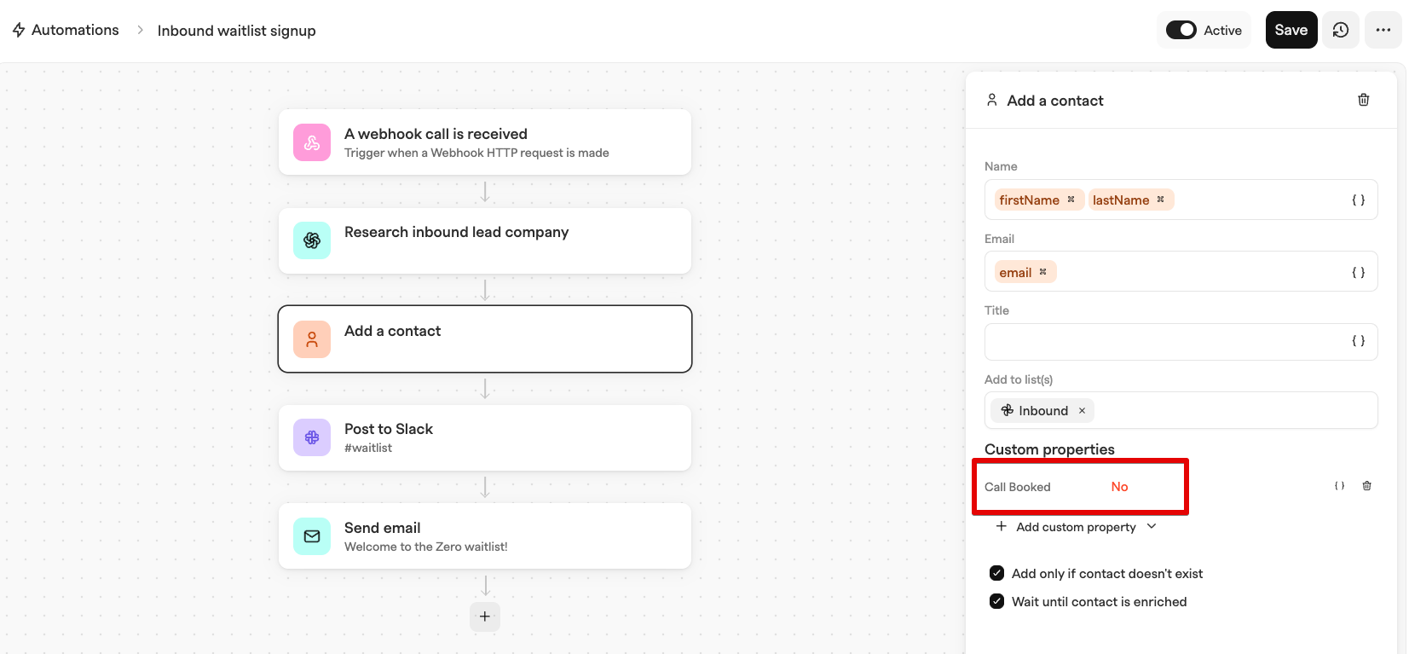Remove the lastName variable tag
This screenshot has width=1409, height=654.
click(1160, 200)
